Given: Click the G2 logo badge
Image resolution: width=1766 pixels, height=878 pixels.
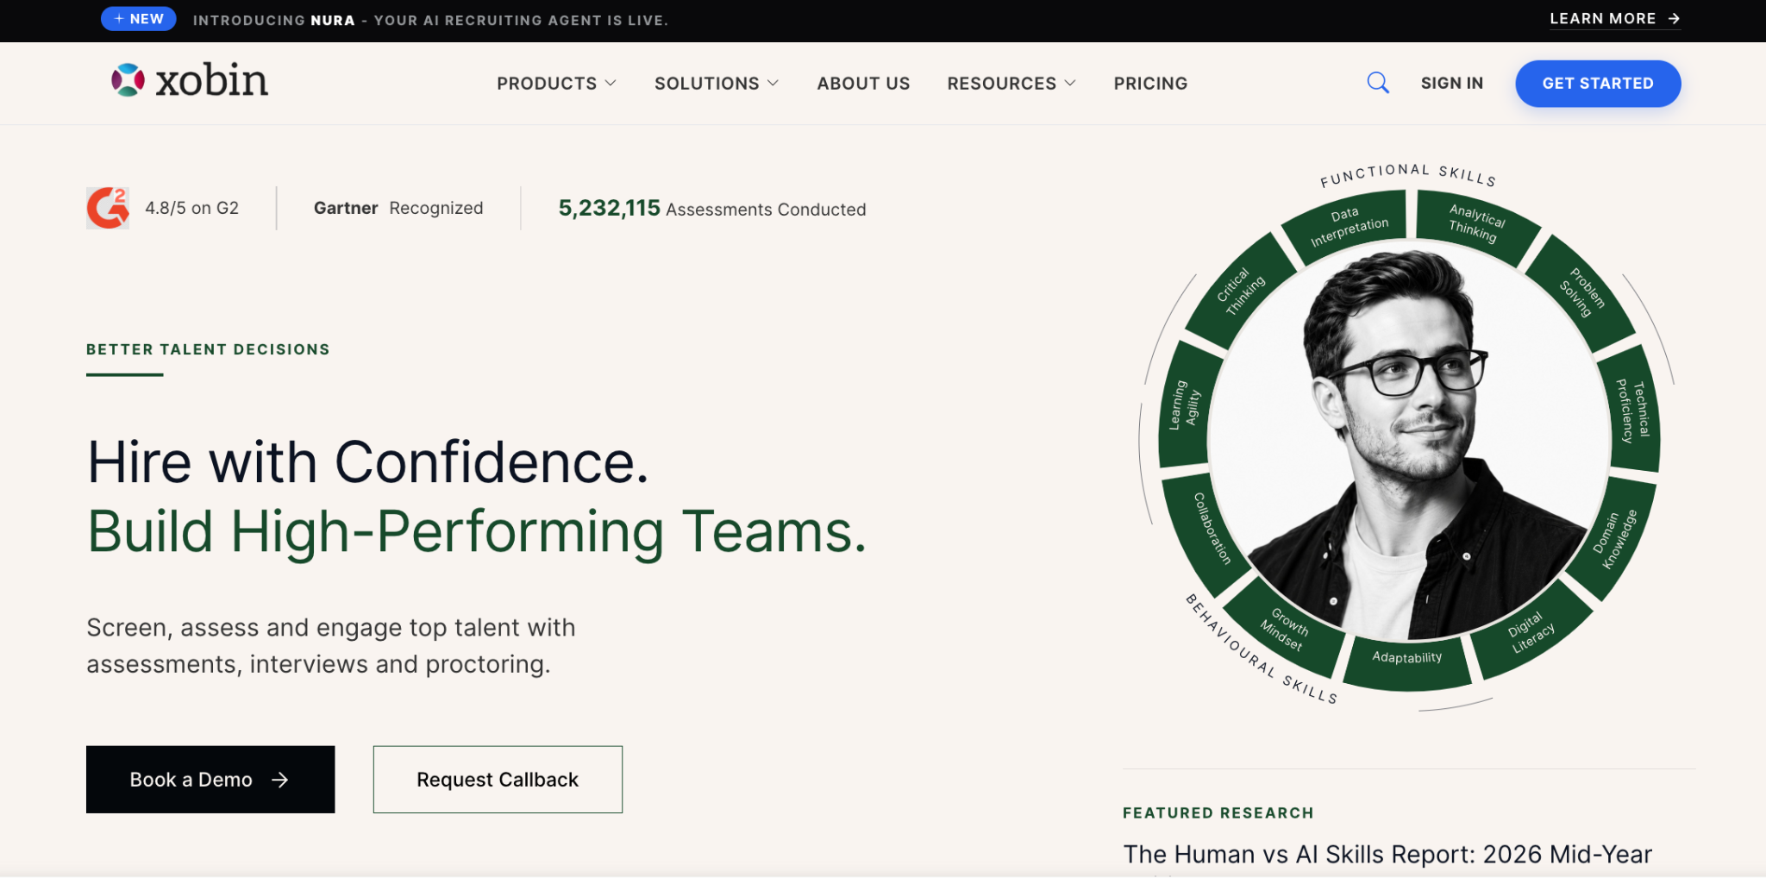Looking at the screenshot, I should (108, 208).
